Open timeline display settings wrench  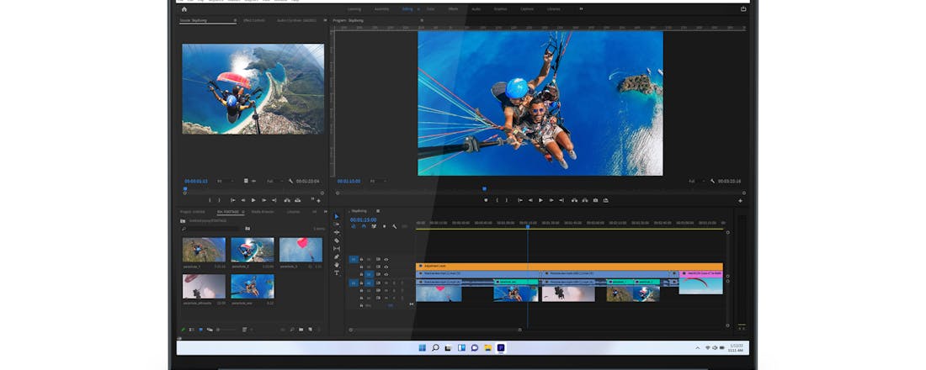click(395, 226)
